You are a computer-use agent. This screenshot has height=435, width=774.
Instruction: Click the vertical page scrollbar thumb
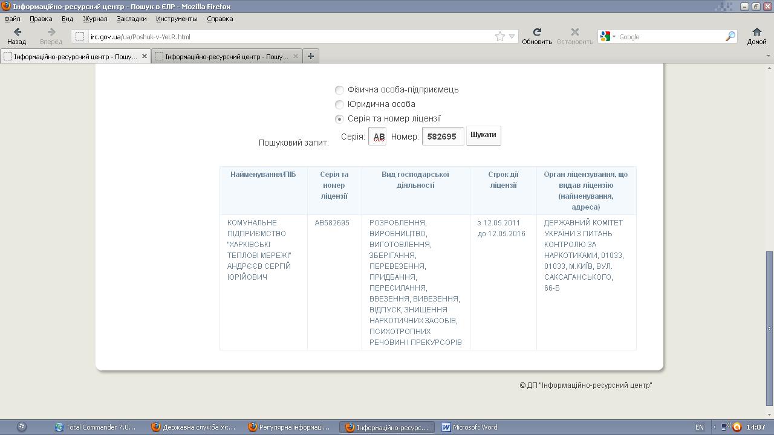(x=769, y=328)
